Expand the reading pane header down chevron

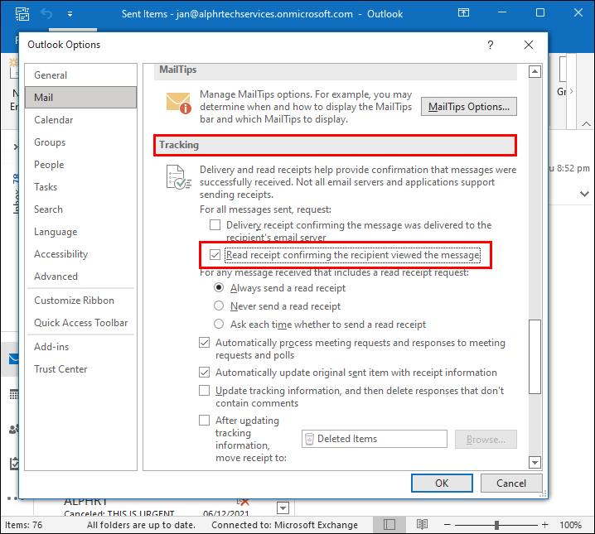click(584, 194)
